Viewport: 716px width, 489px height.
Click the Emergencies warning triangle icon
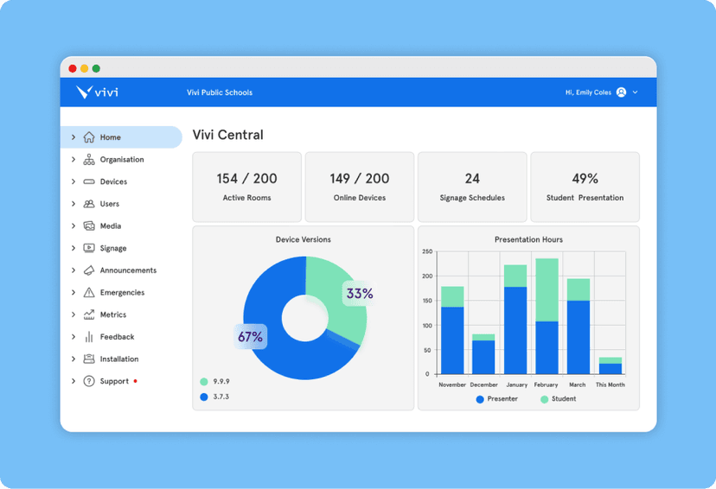pyautogui.click(x=89, y=293)
